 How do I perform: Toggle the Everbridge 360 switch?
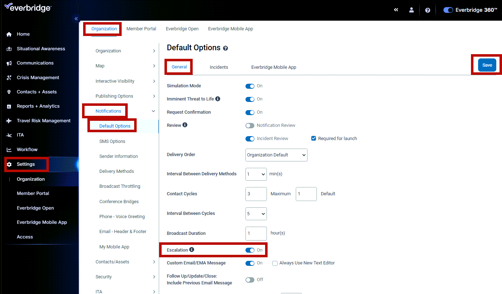coord(448,10)
